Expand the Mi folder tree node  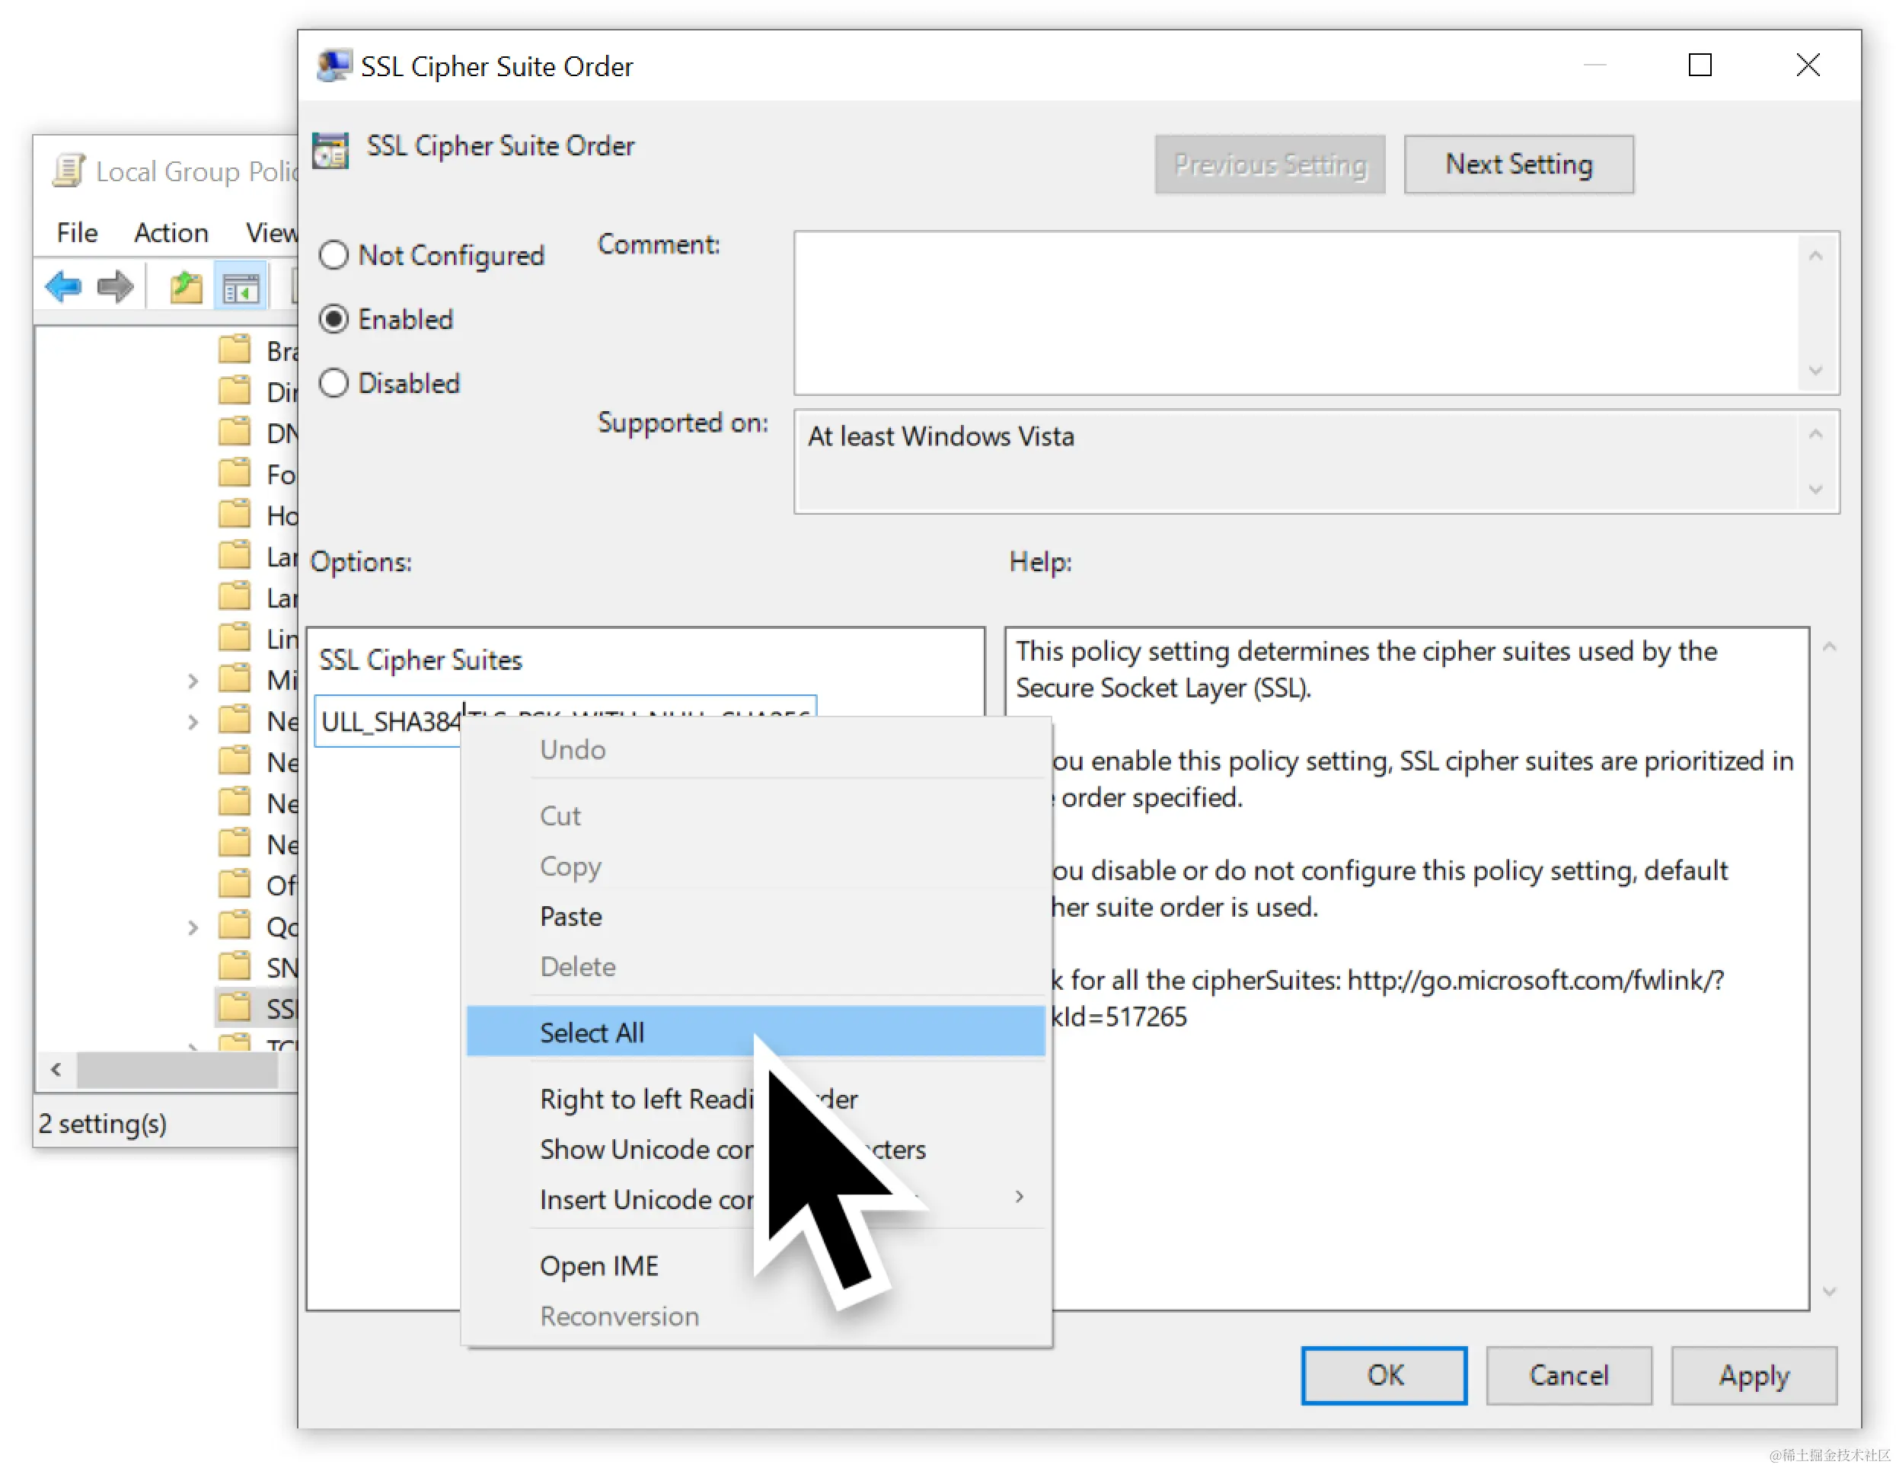[193, 681]
